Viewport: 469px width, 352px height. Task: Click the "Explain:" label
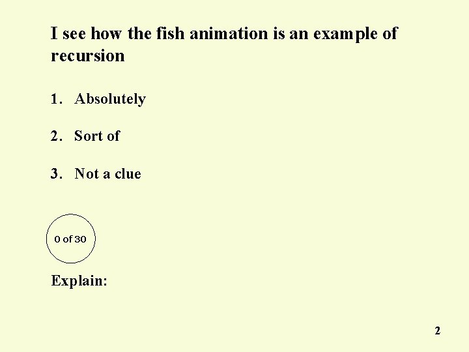point(79,281)
